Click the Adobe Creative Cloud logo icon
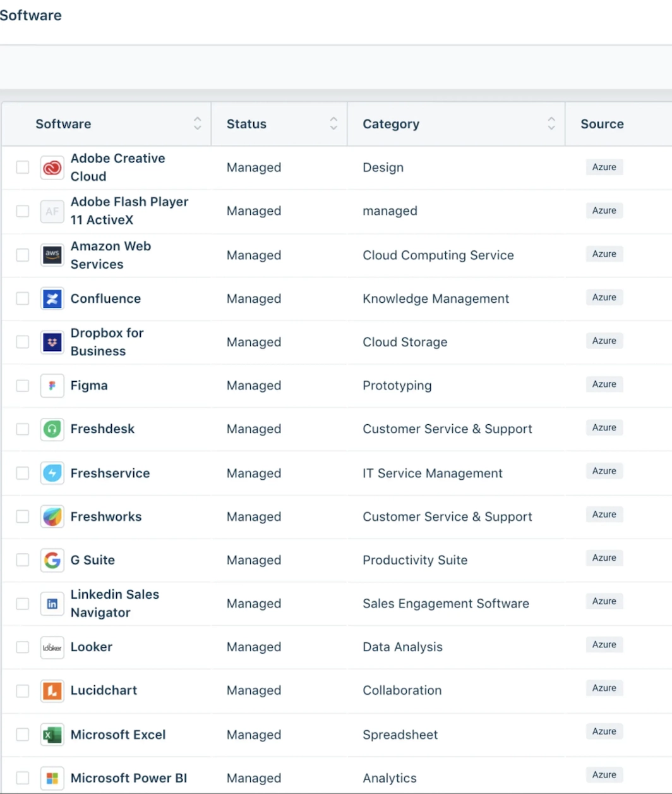The height and width of the screenshot is (794, 672). tap(52, 168)
